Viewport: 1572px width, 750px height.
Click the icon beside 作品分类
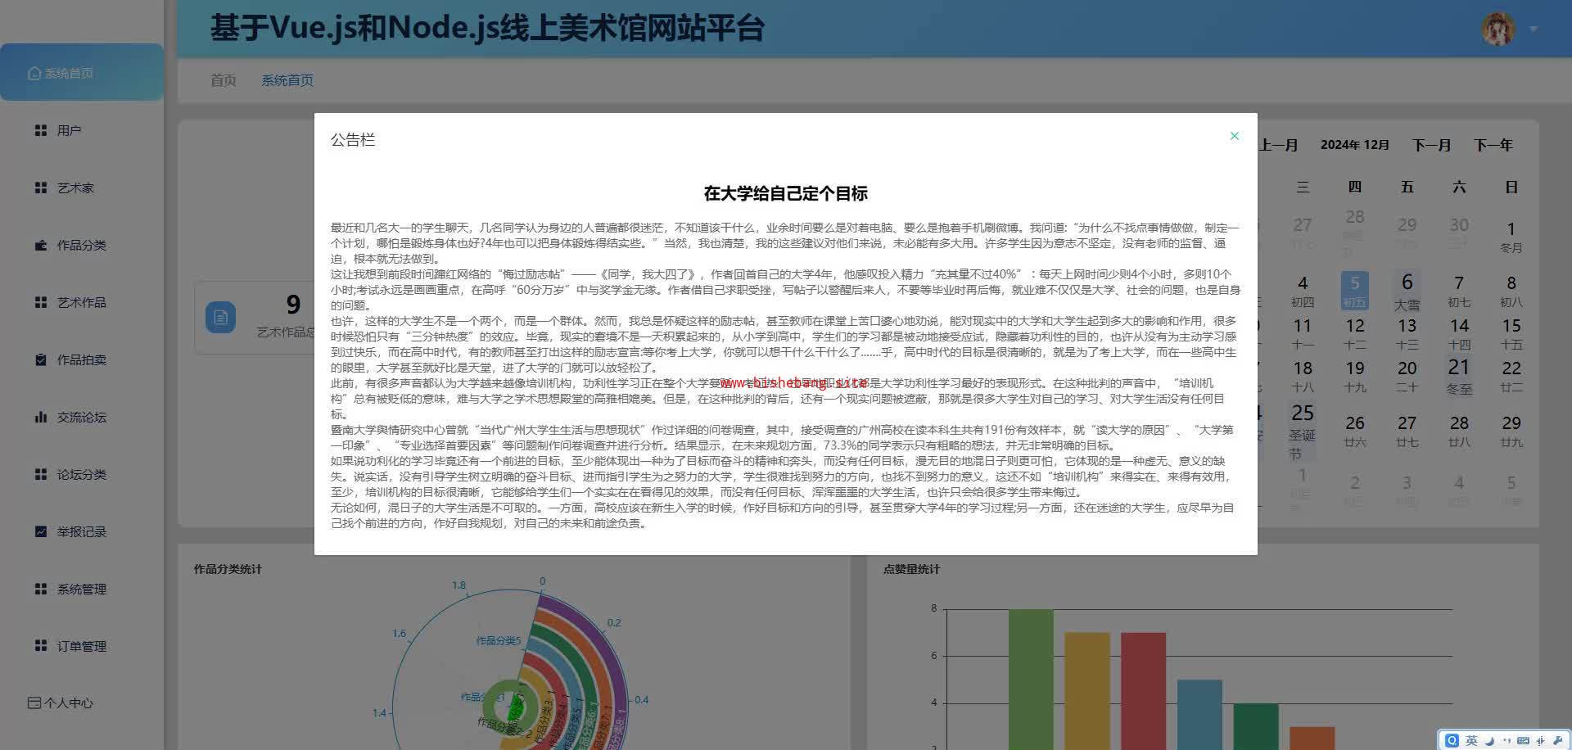coord(41,245)
